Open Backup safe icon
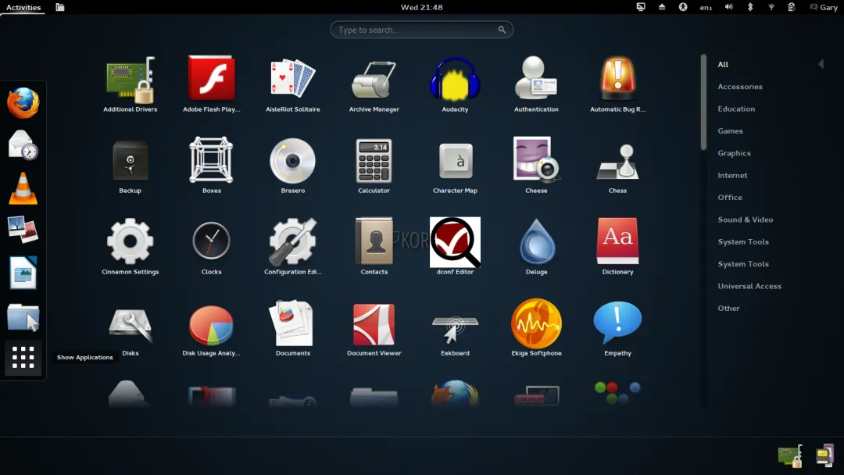 pyautogui.click(x=131, y=160)
